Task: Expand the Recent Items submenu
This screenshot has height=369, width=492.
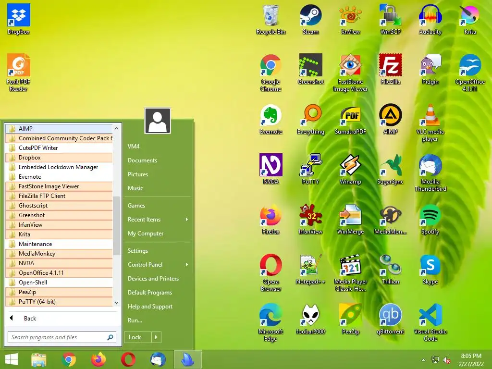Action: (158, 219)
